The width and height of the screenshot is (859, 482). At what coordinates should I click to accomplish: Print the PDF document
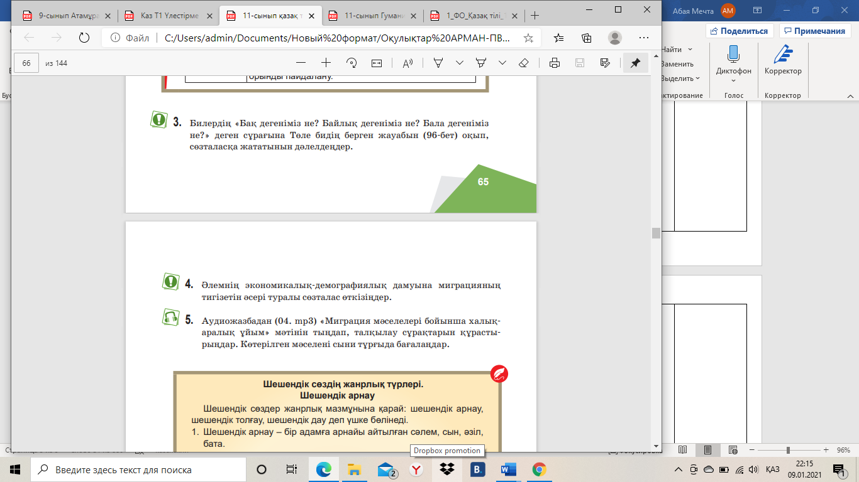(555, 63)
